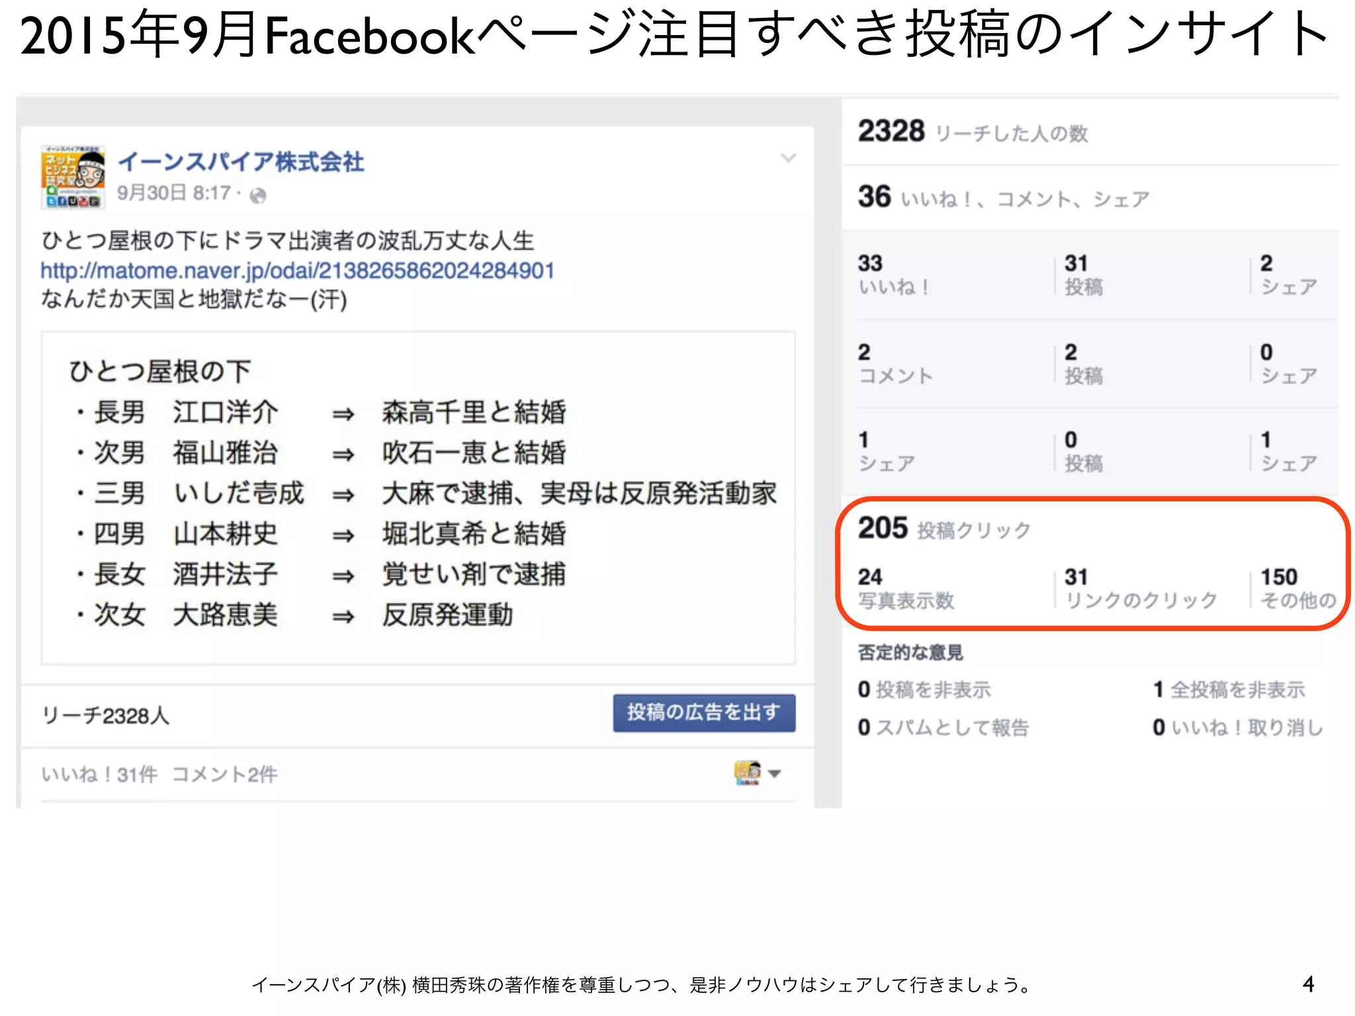Viewport: 1355px width, 1016px height.
Task: Click 0 スパムとして報告
Action: point(943,728)
